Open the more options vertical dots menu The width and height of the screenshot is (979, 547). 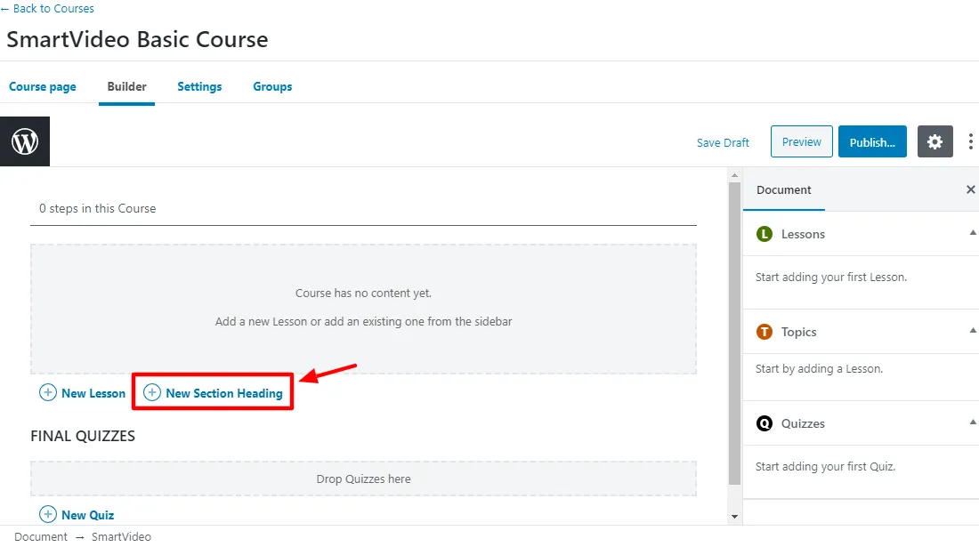970,141
